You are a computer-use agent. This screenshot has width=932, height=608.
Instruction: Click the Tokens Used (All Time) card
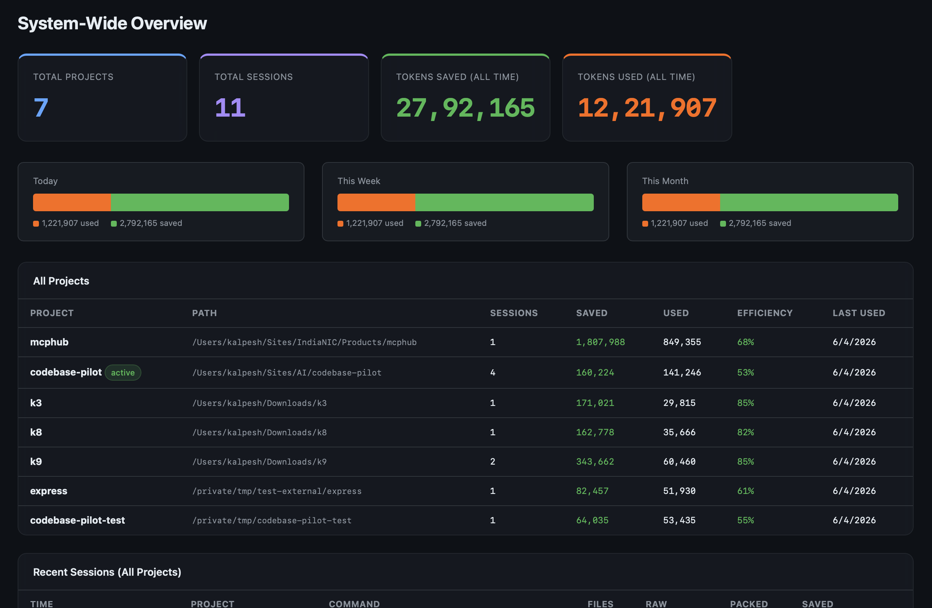tap(647, 98)
